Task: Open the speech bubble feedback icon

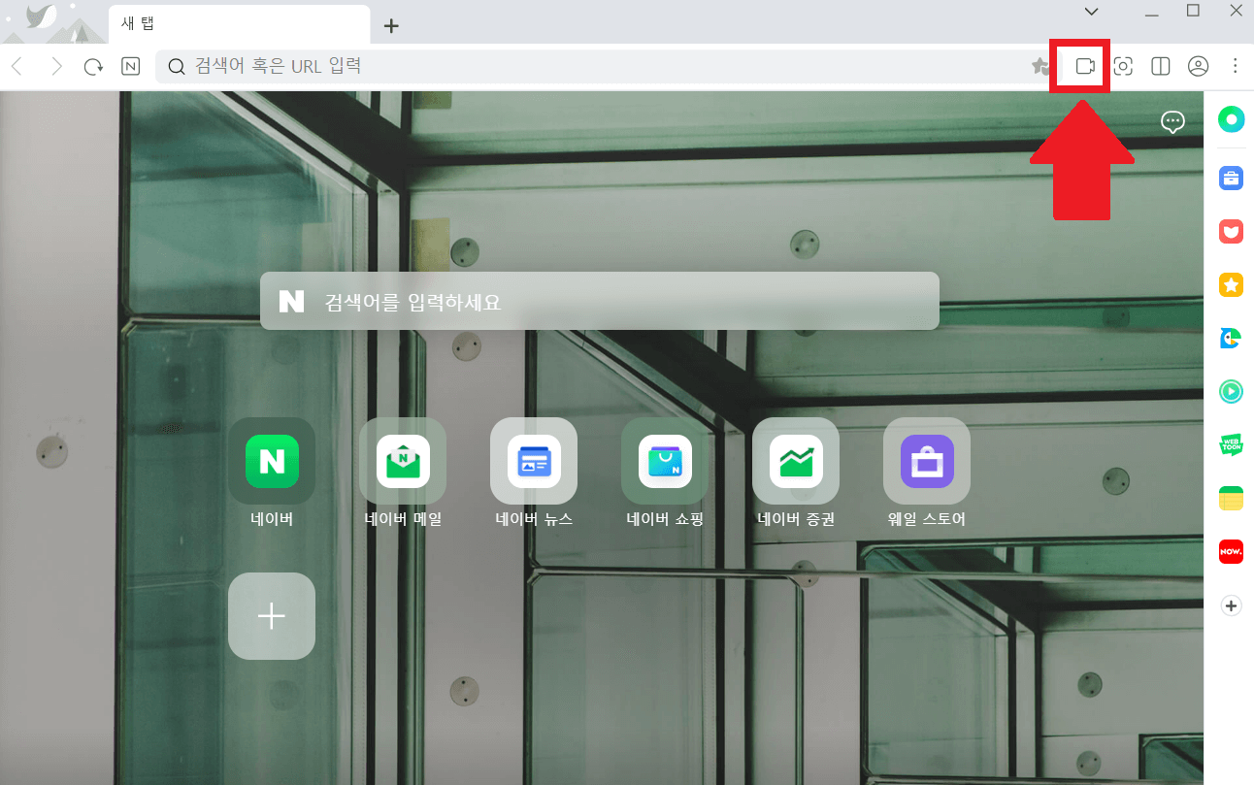Action: [1172, 121]
